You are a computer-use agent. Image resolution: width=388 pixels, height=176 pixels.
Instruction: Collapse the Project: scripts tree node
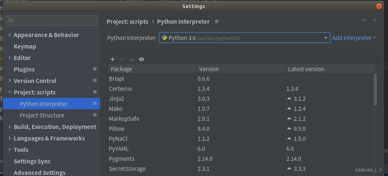10,92
